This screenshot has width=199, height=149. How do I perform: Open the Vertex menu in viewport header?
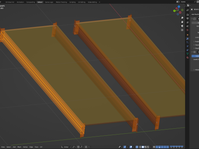pos(25,147)
